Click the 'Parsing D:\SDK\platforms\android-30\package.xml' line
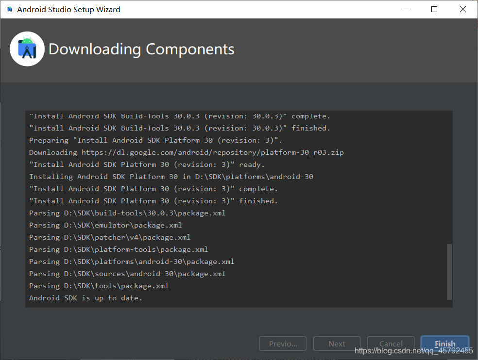The height and width of the screenshot is (360, 478). click(132, 262)
